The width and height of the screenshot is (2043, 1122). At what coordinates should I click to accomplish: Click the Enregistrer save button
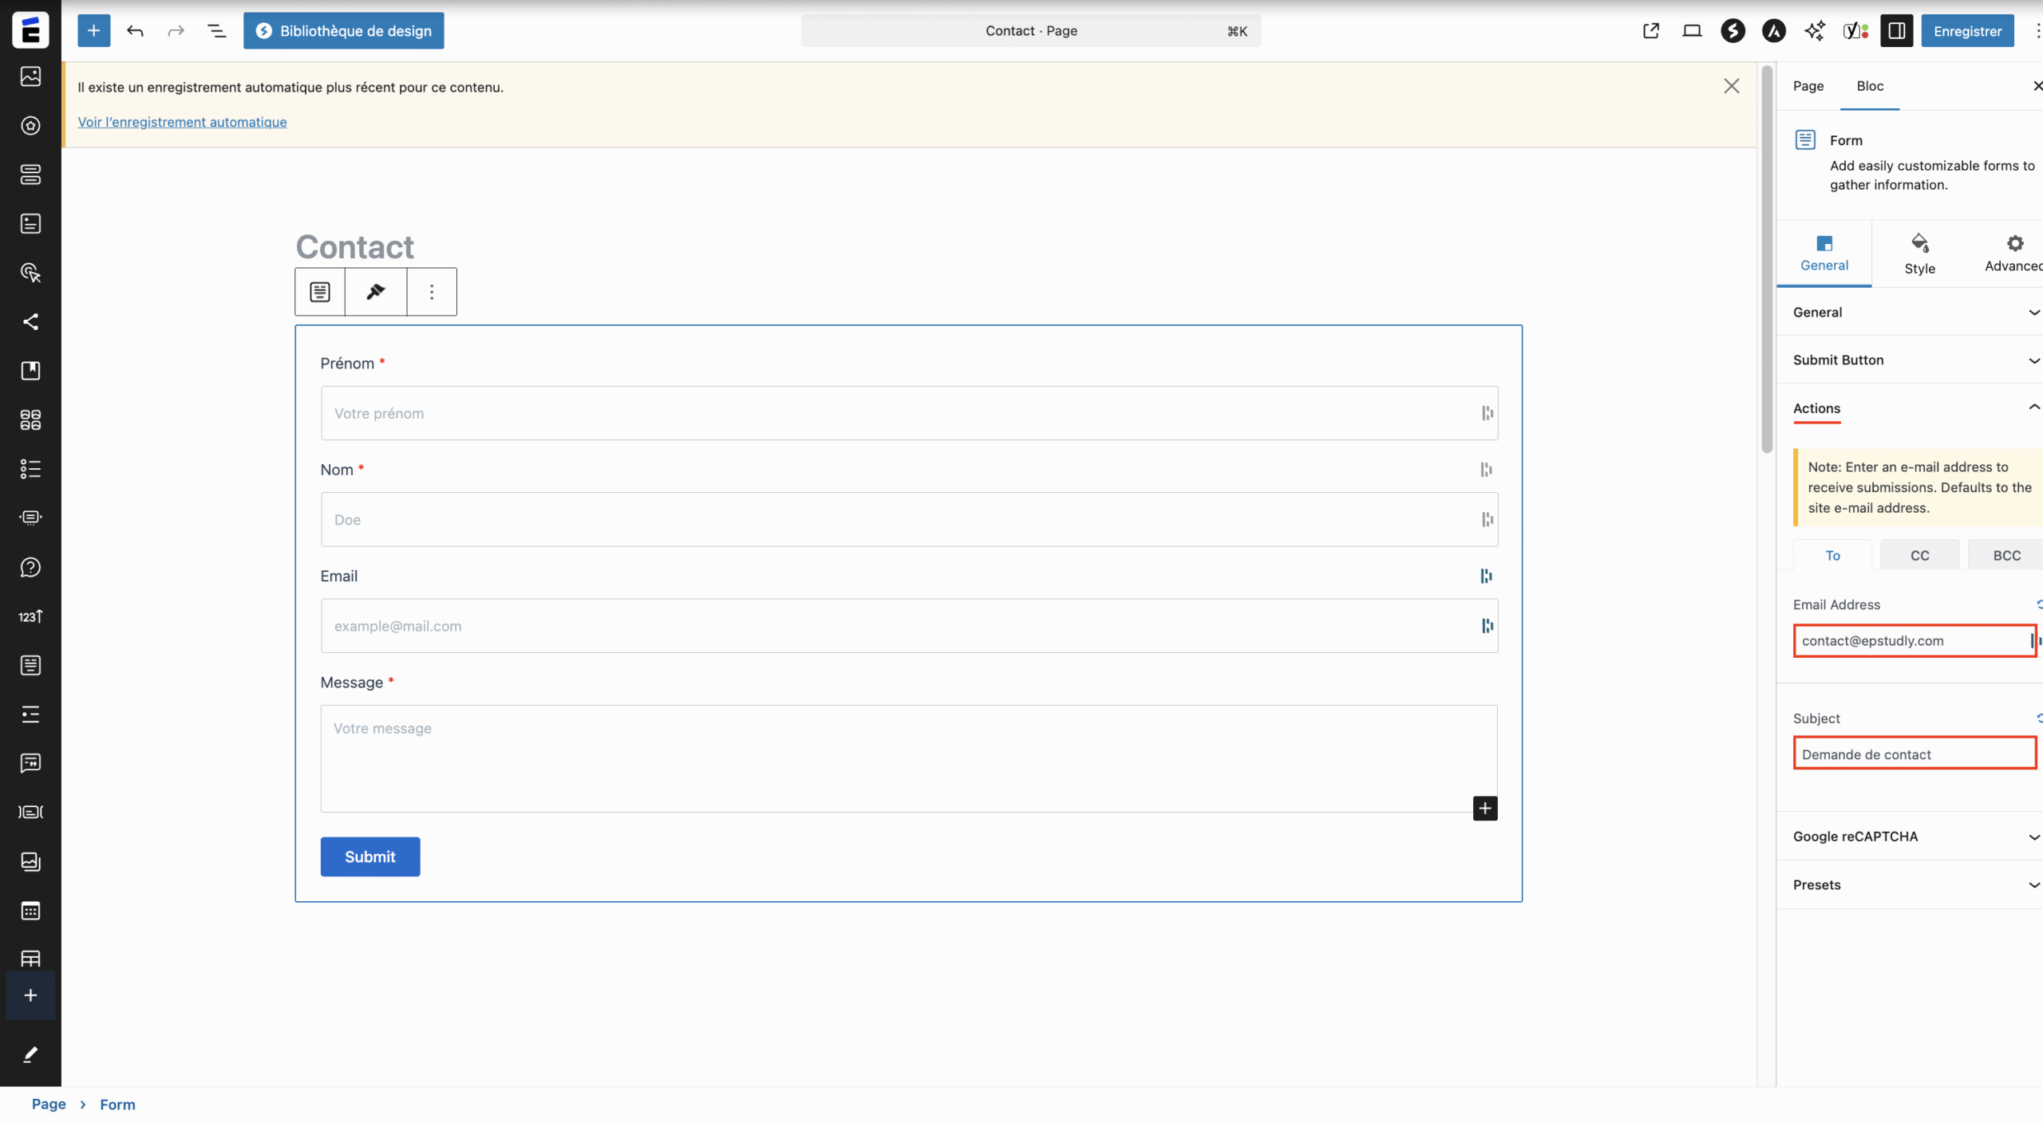(1967, 31)
